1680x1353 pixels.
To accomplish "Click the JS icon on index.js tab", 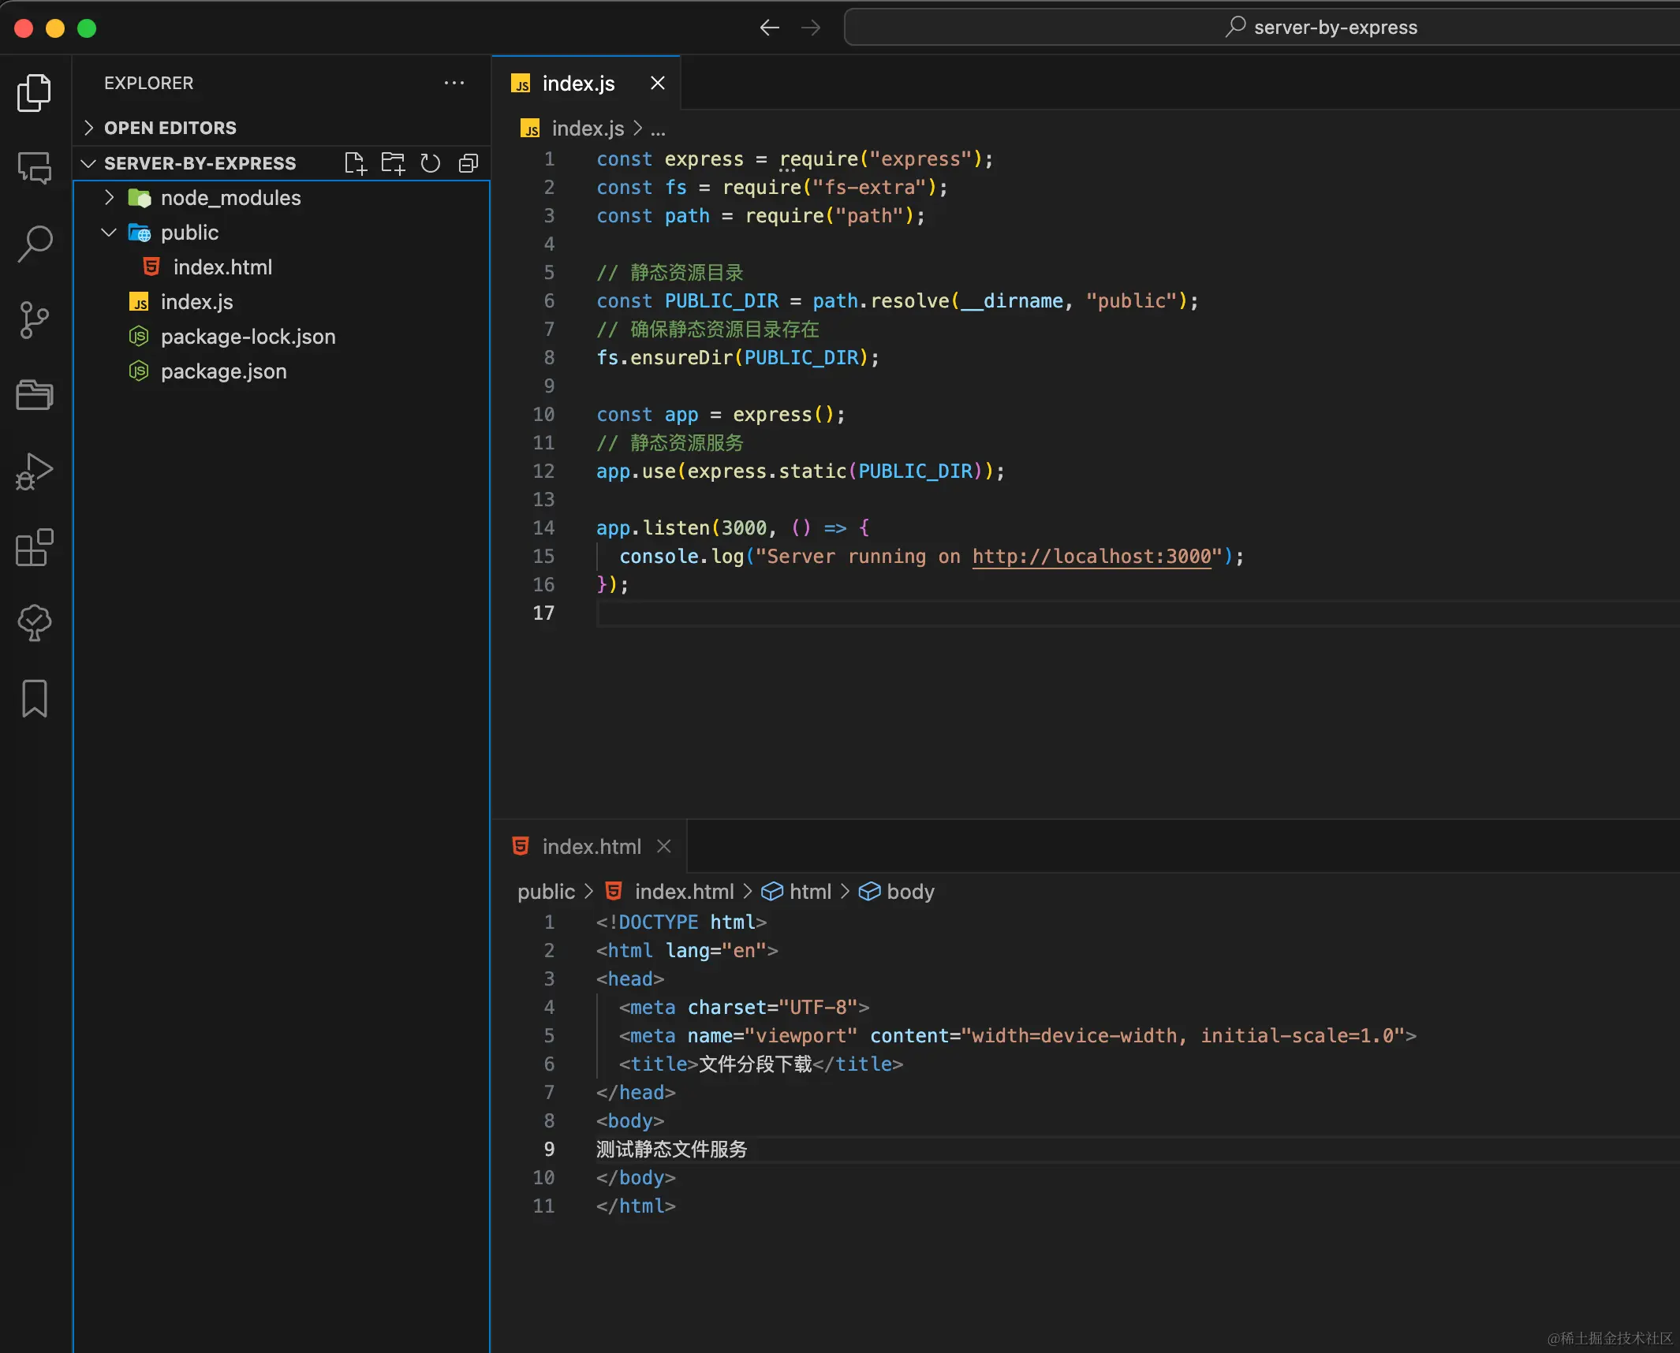I will coord(521,84).
